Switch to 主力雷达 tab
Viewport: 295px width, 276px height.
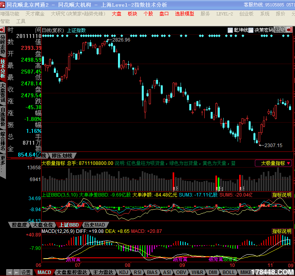click(x=103, y=272)
